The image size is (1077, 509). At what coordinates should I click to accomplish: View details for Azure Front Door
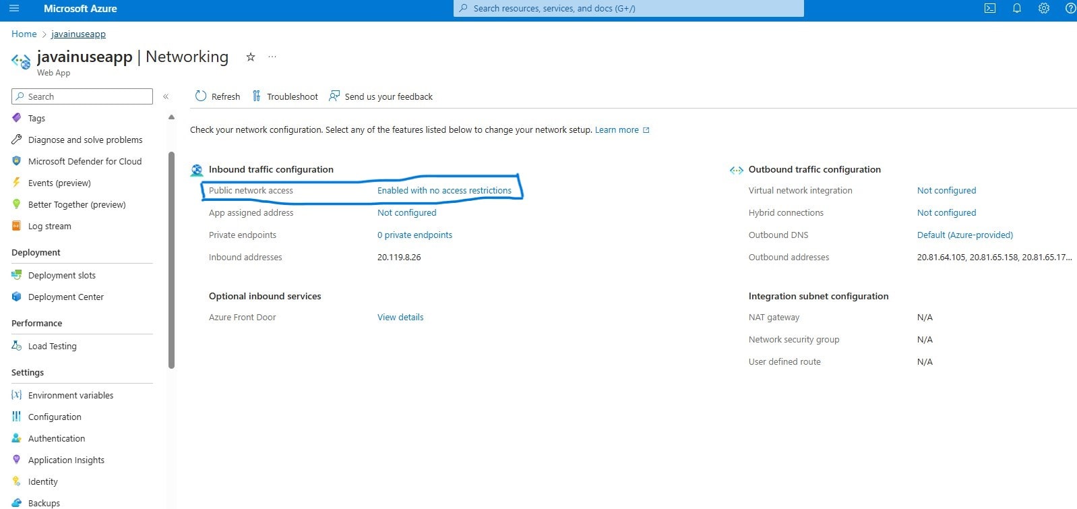(400, 317)
